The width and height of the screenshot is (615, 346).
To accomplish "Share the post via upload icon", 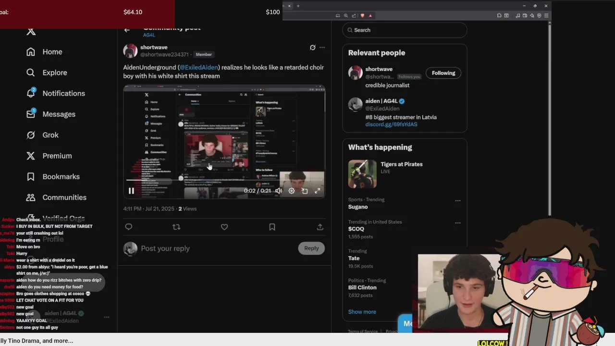I will (x=320, y=227).
